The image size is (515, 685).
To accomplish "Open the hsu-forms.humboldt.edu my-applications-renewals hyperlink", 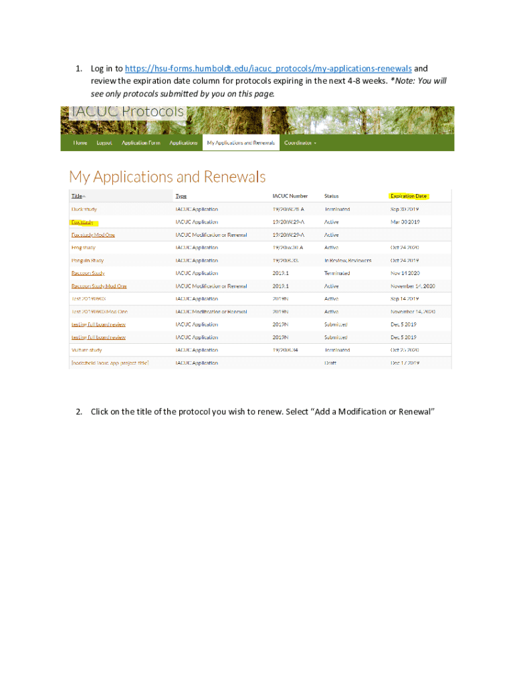I will tap(268, 69).
